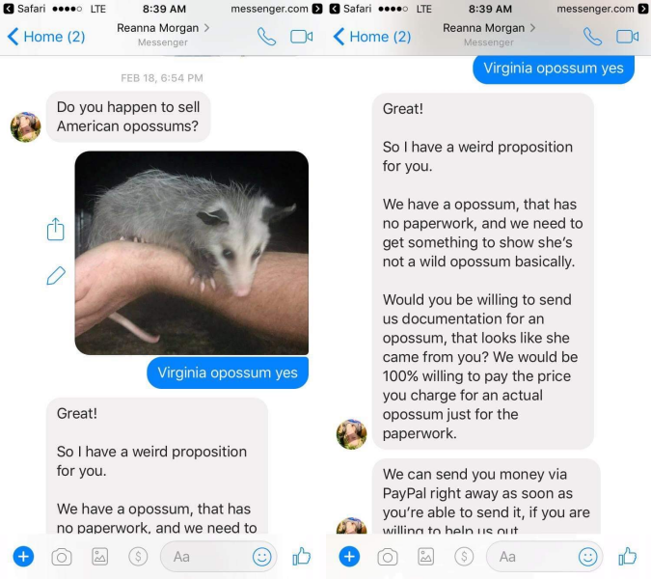The width and height of the screenshot is (651, 579).
Task: Tap Reanna's avatar beside first message
Action: (26, 127)
